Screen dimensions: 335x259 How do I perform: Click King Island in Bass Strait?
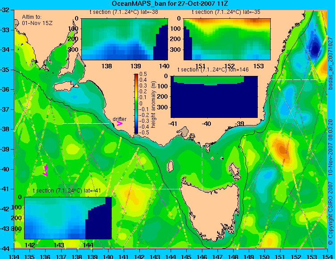170,167
